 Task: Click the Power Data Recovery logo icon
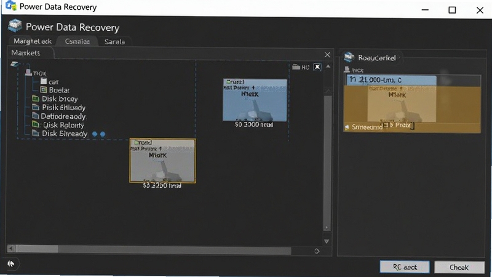[15, 26]
